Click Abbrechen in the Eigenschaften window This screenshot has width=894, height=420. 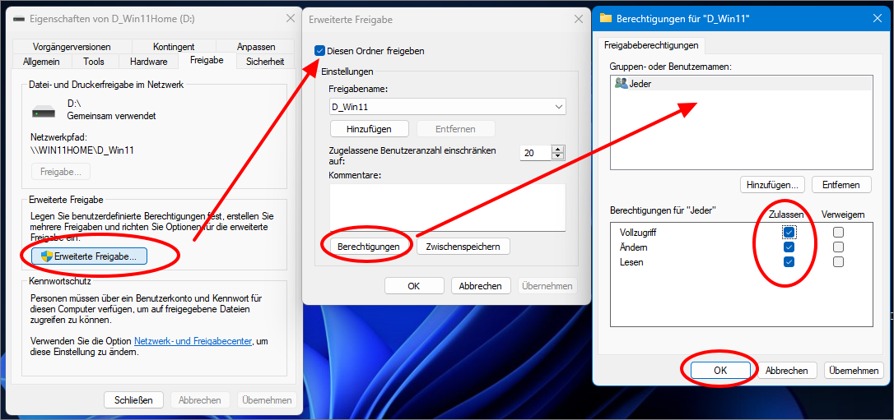click(199, 400)
